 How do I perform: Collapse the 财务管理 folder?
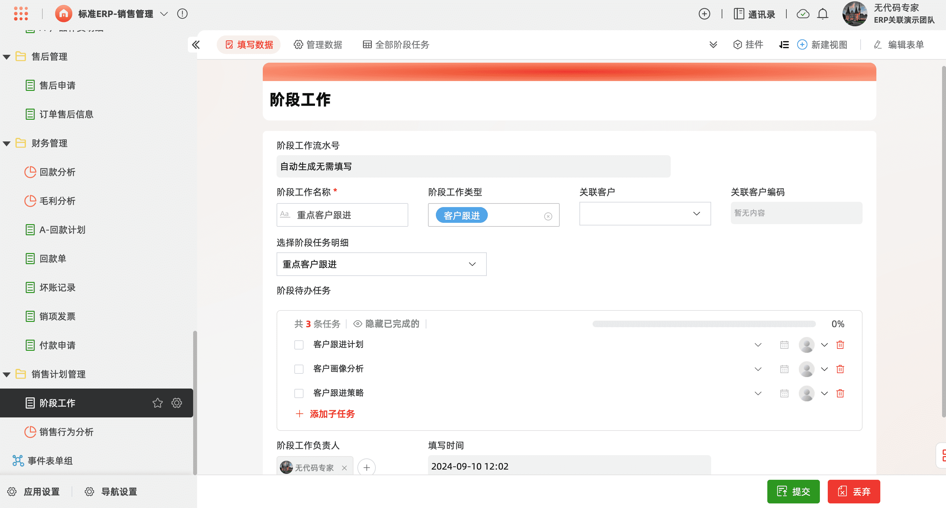coord(7,143)
